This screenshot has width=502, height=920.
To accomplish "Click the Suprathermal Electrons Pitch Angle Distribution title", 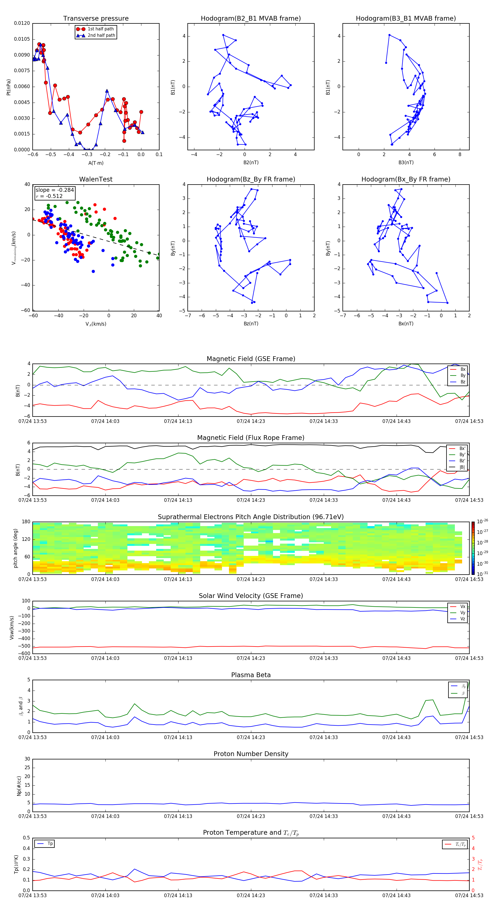I will pos(251,517).
